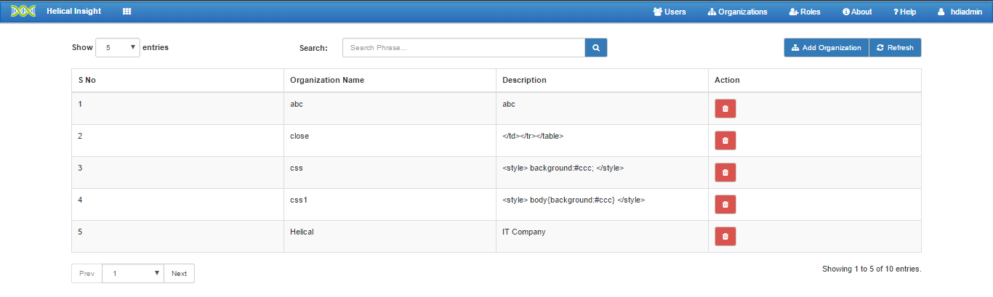The height and width of the screenshot is (297, 993).
Task: Go to the Next page
Action: 180,273
